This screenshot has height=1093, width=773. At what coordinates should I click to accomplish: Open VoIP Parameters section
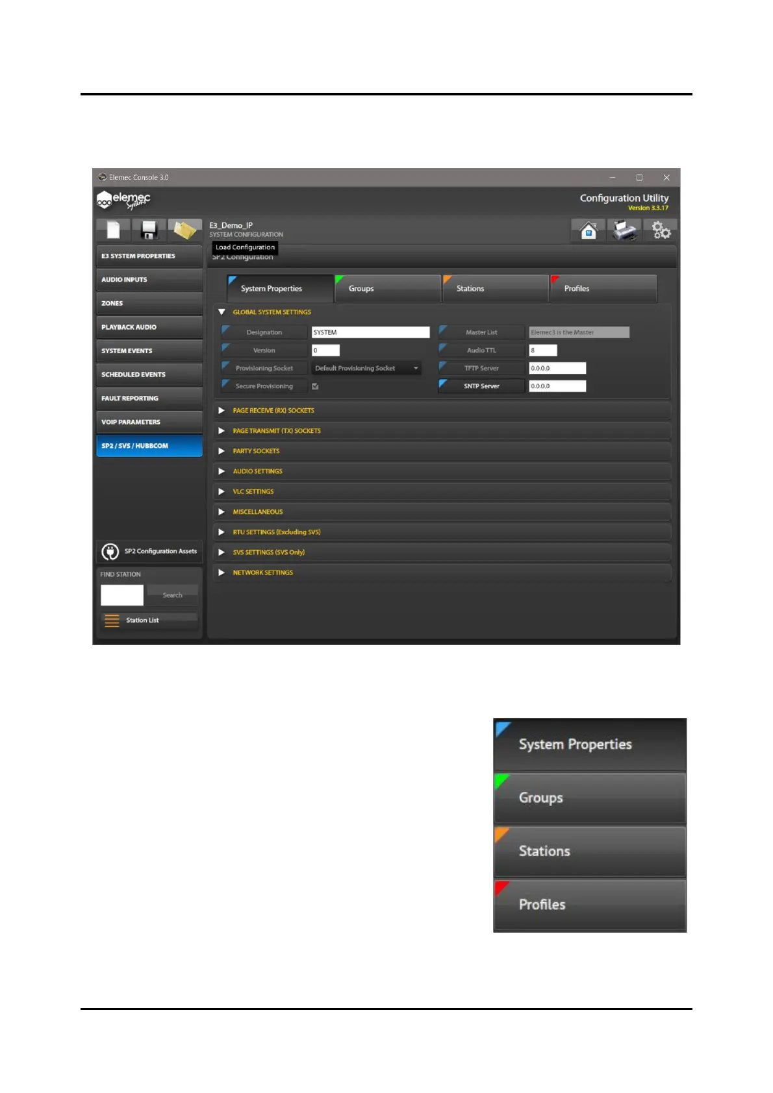149,422
